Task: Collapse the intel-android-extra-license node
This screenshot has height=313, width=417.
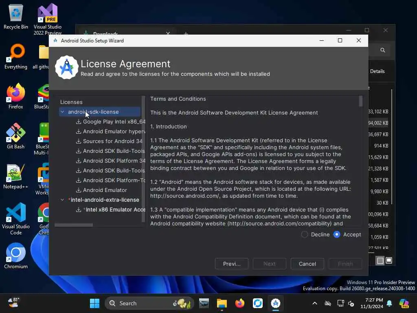Action: 62,200
